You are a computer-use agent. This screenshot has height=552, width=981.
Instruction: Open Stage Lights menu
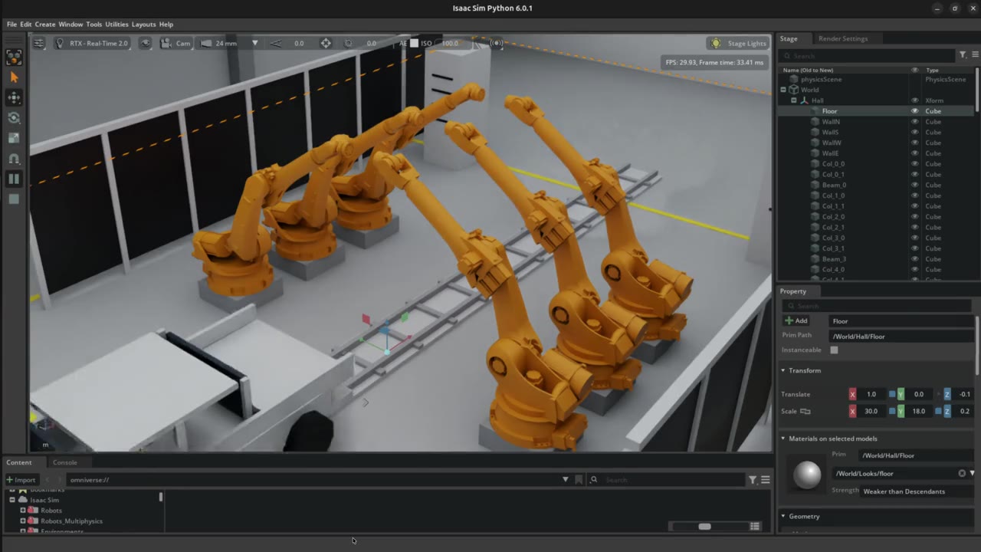tap(739, 43)
